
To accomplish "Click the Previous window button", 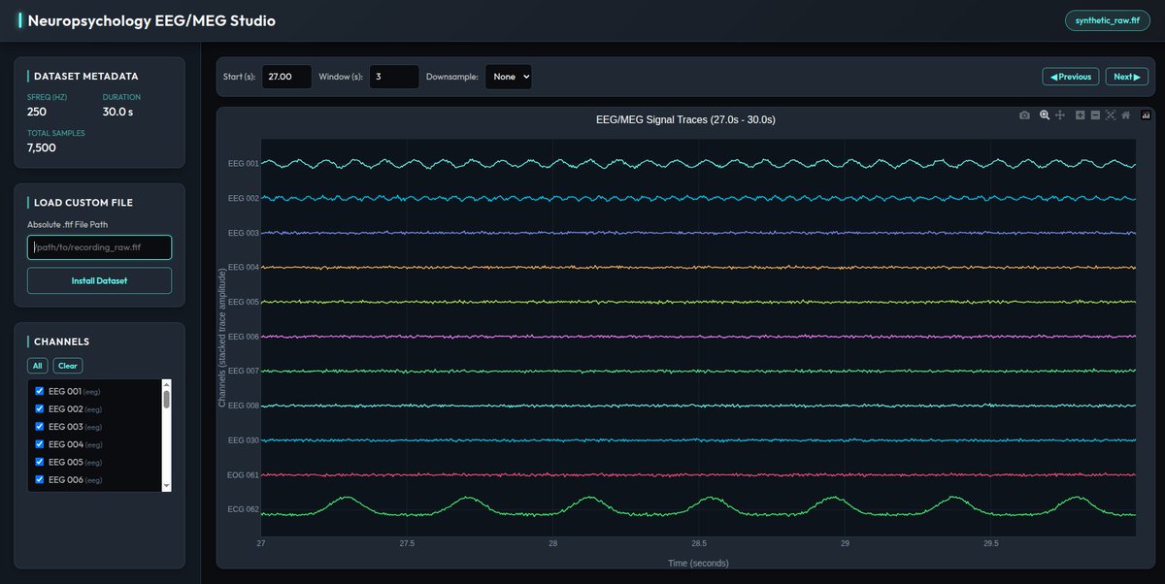I will point(1070,77).
